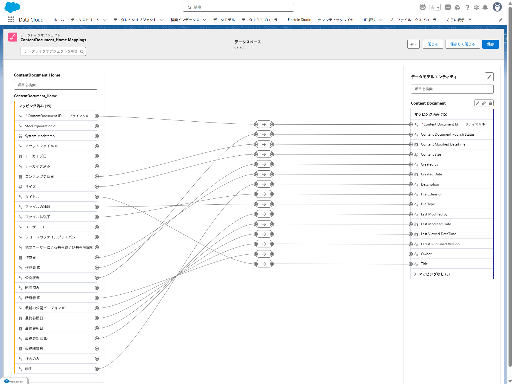Screen dimensions: 513x384
Task: Click the Help question mark icon
Action: click(467, 7)
